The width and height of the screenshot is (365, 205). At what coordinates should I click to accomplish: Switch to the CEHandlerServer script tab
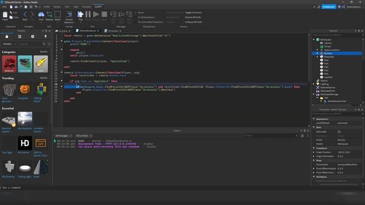pyautogui.click(x=87, y=31)
